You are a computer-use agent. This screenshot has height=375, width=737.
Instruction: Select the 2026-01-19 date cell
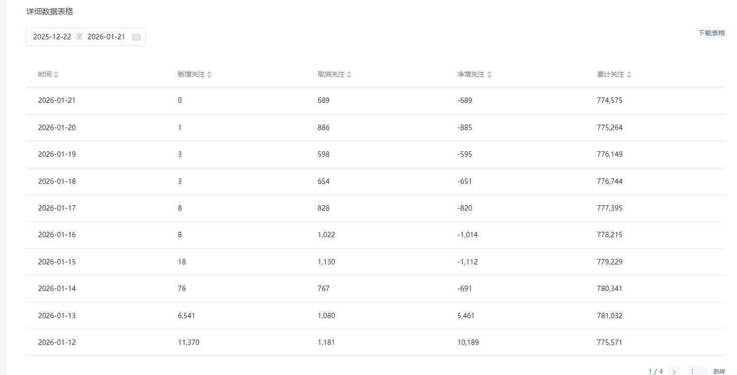(57, 154)
